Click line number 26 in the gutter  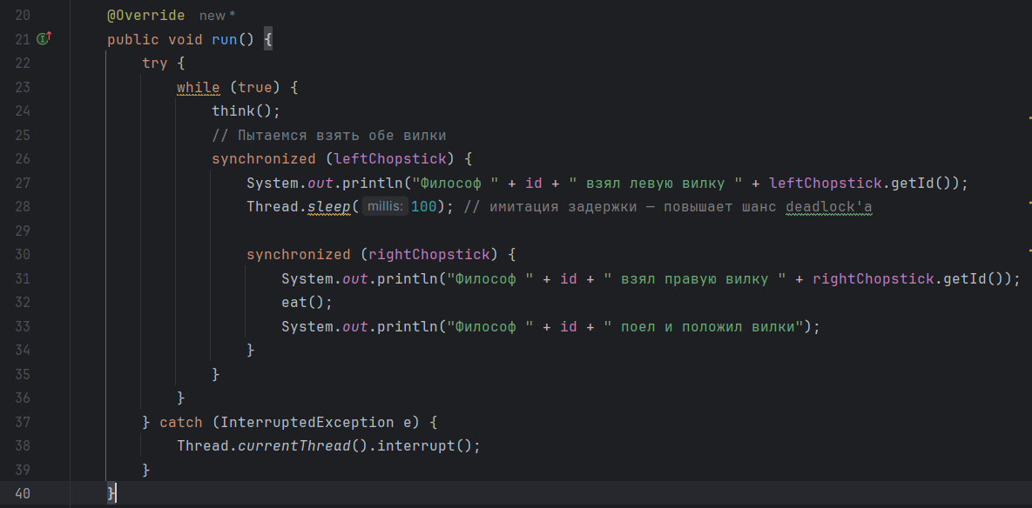(x=22, y=159)
